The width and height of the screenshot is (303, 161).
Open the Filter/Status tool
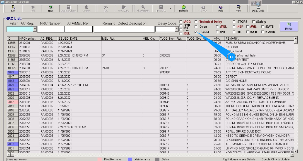tap(143, 9)
